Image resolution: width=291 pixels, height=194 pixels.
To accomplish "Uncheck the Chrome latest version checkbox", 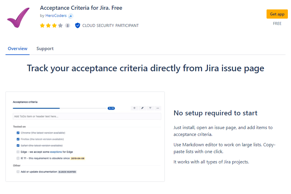I will [x=18, y=132].
